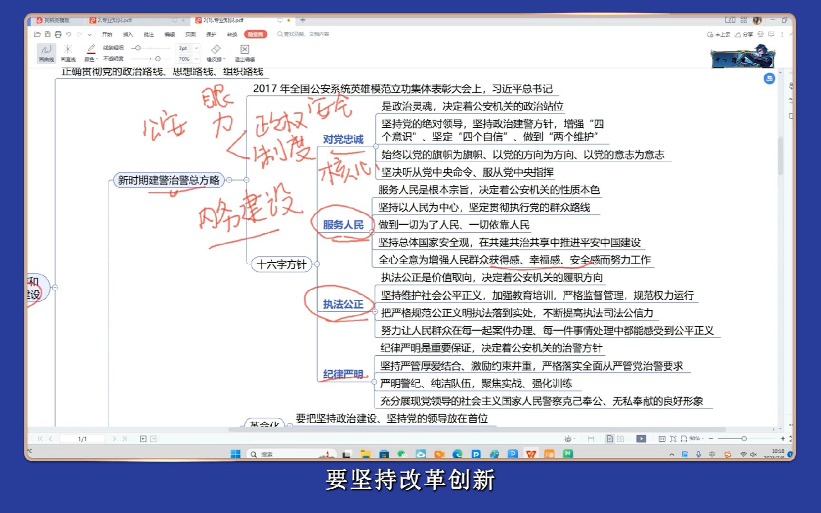Toggle two-page view icon
This screenshot has height=513, width=821.
621,439
